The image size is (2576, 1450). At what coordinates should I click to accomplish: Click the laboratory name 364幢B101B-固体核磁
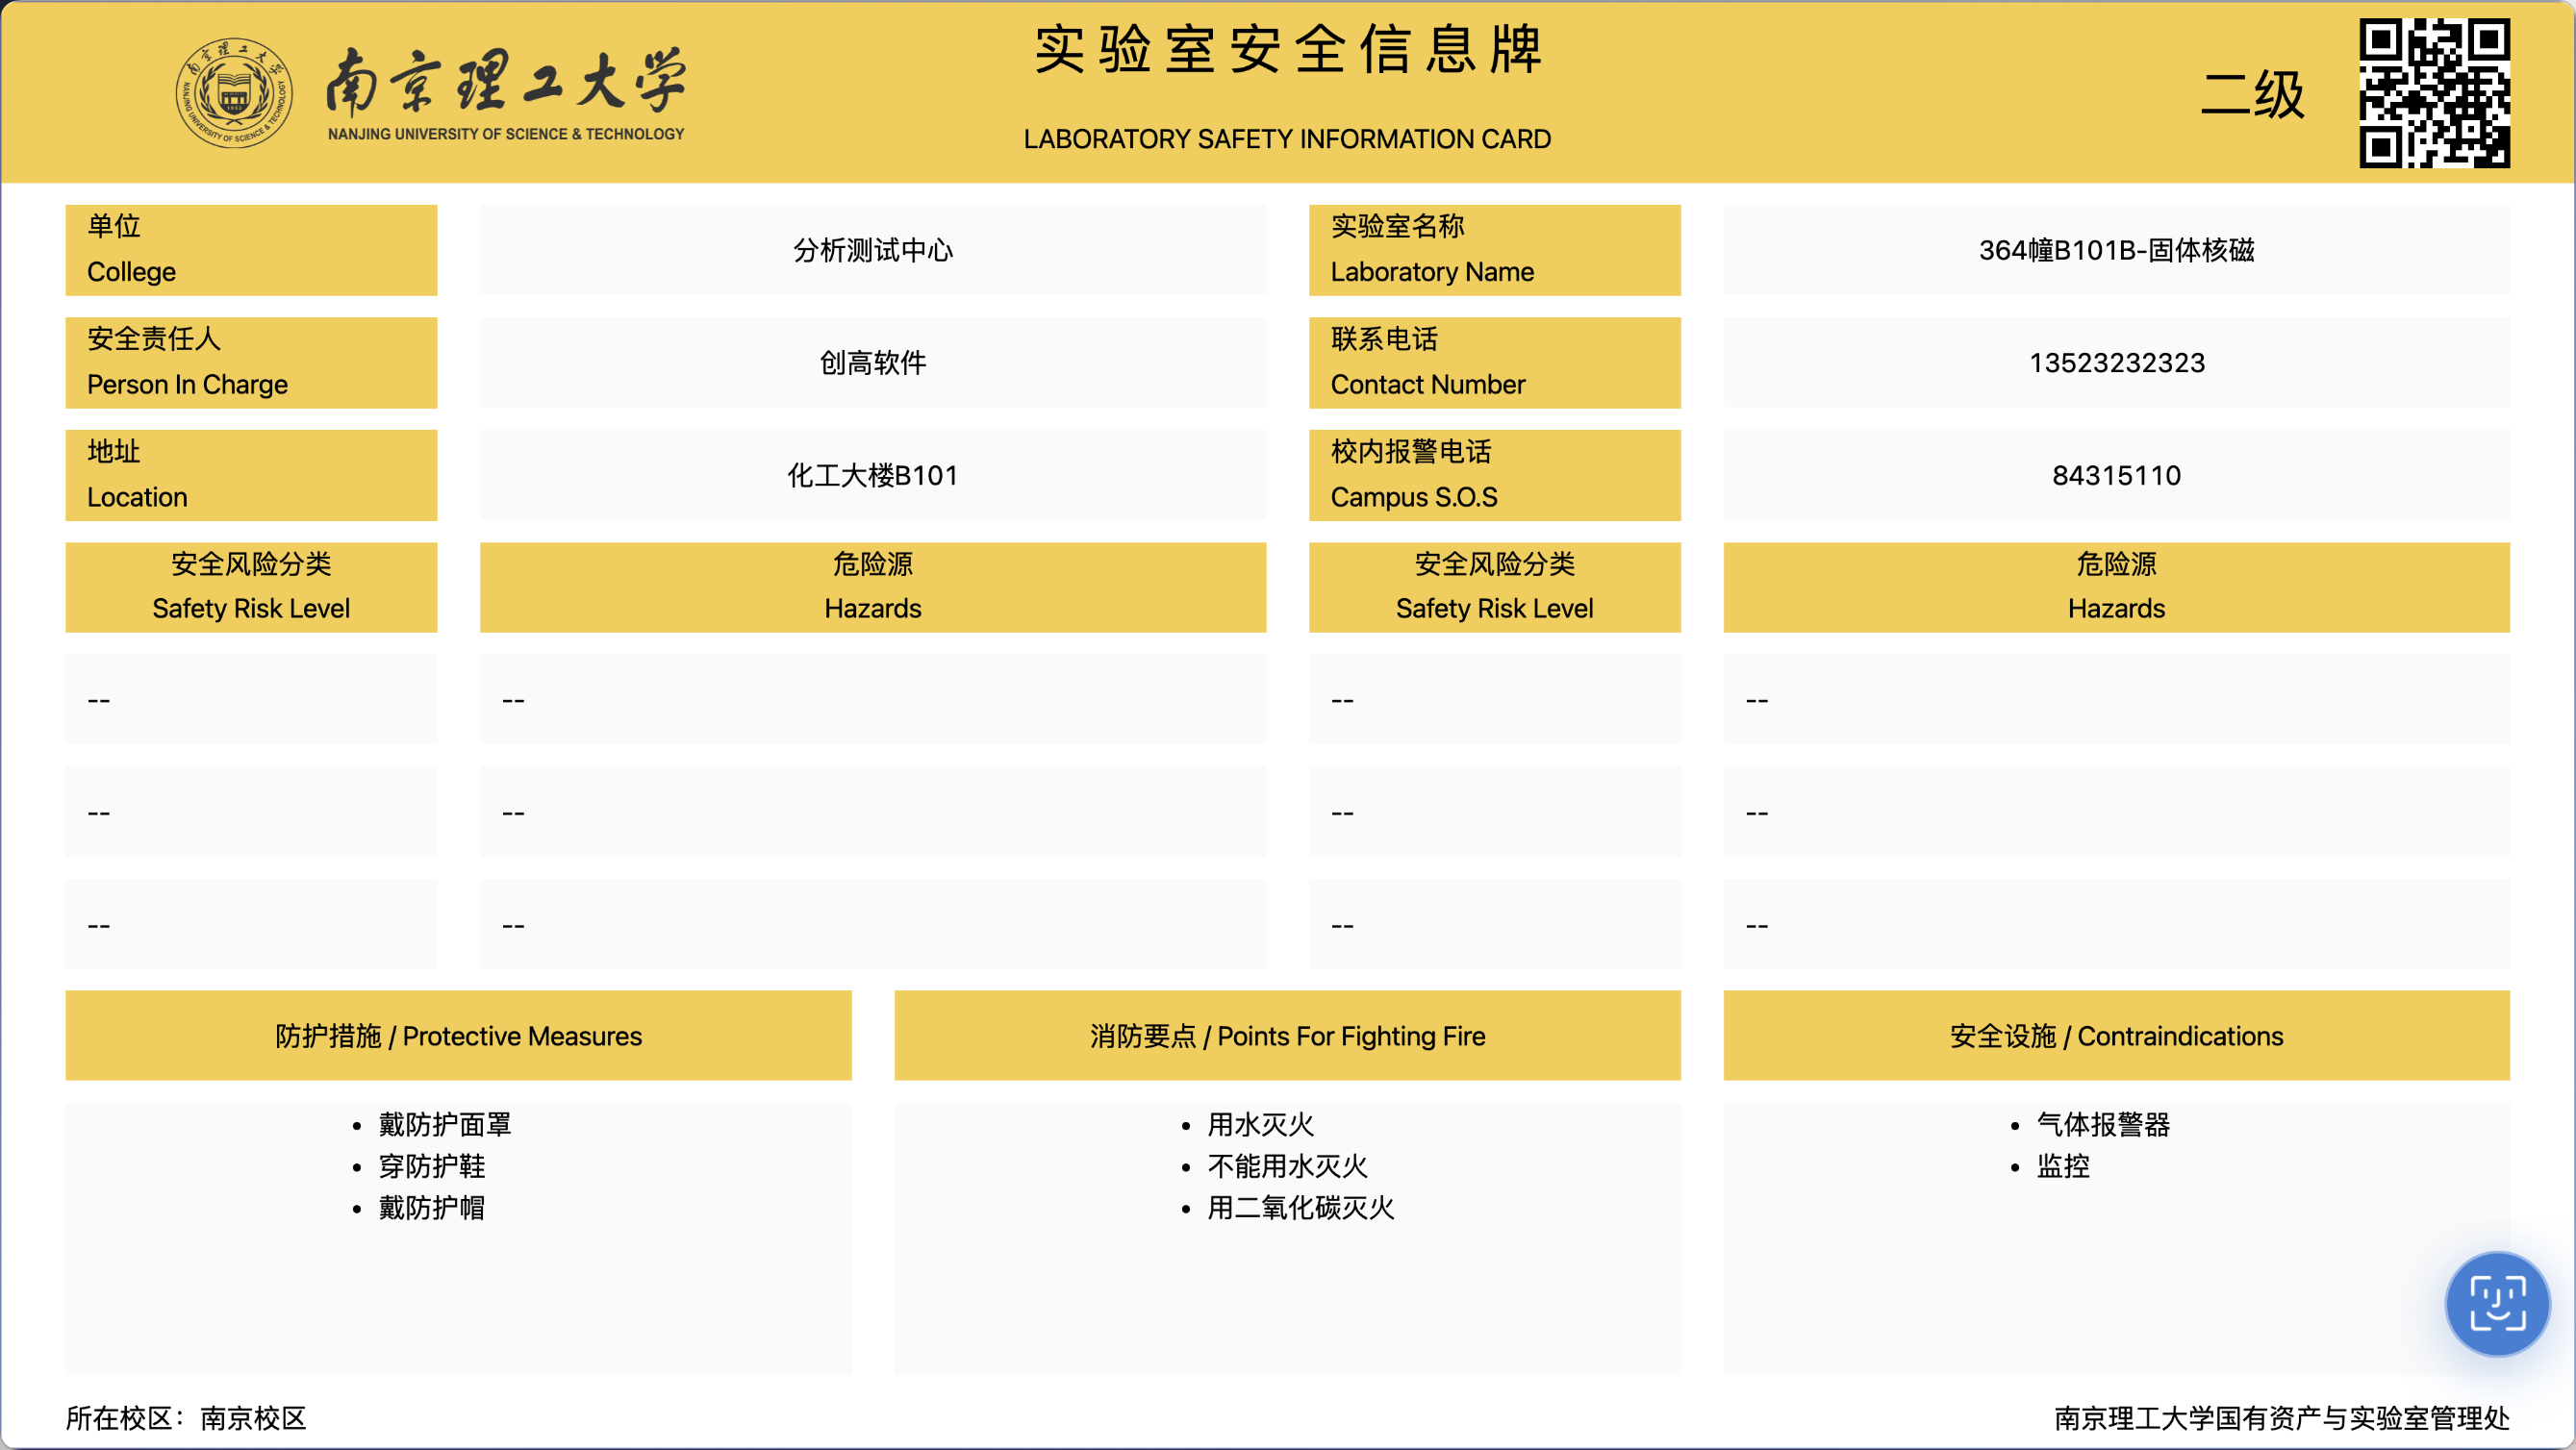coord(2116,250)
